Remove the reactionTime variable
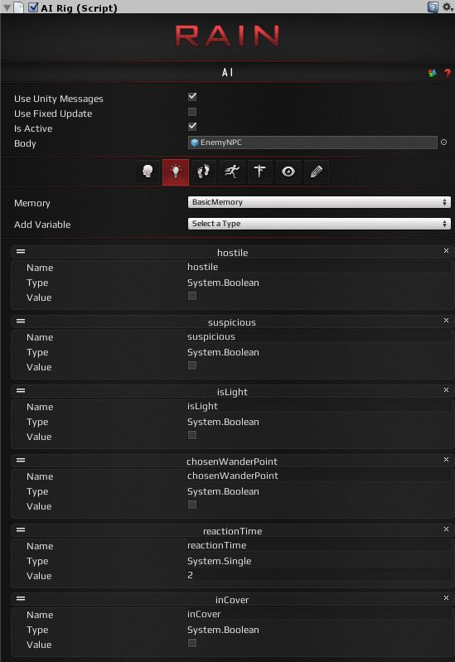Screen dimensions: 455x662 click(446, 529)
